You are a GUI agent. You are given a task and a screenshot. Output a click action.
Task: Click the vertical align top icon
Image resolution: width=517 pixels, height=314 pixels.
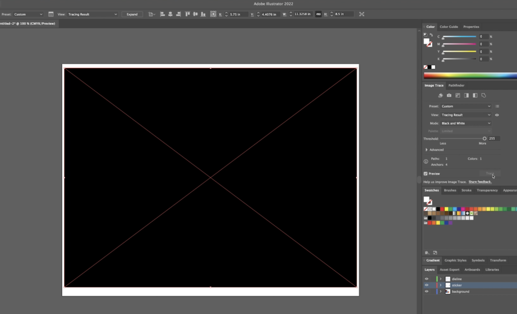coord(188,14)
